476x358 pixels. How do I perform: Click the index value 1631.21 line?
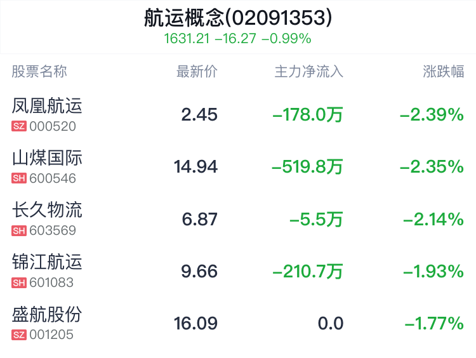238,39
